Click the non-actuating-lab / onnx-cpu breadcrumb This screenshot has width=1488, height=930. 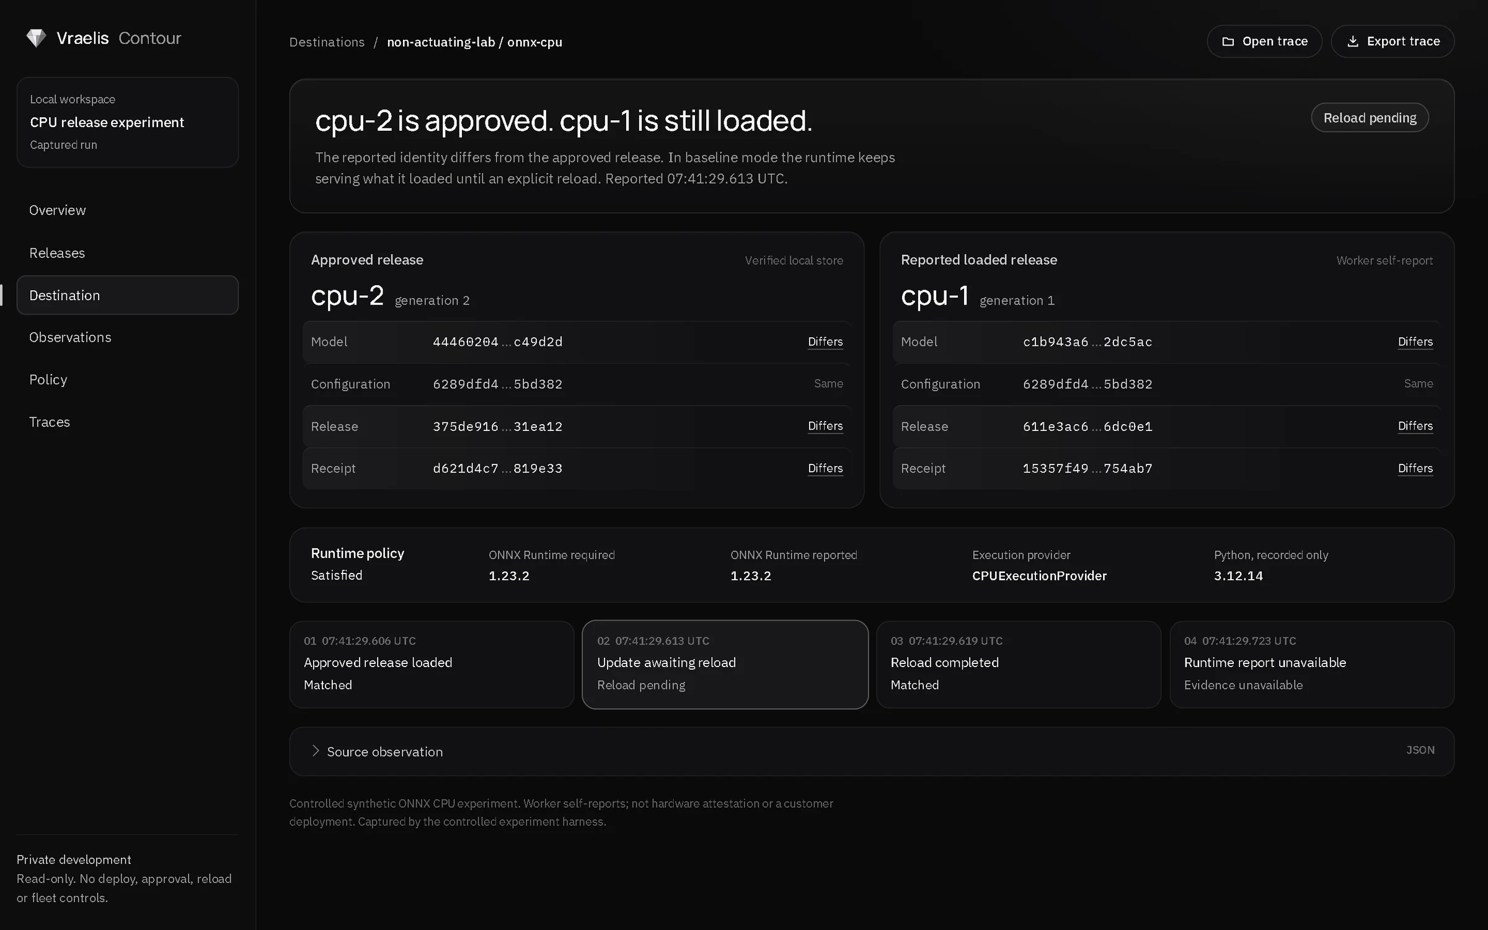[x=474, y=42]
